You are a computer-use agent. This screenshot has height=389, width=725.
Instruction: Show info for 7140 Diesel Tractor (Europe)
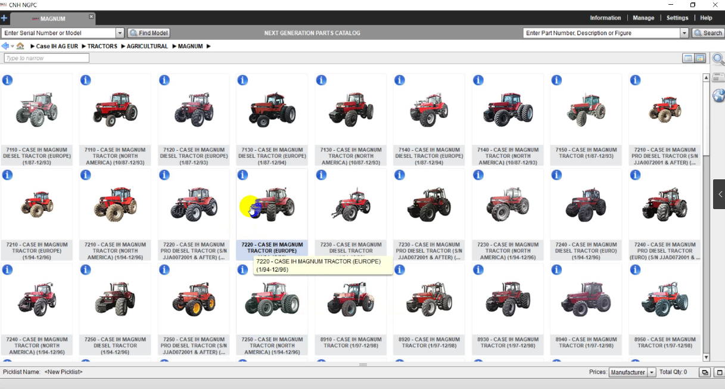coord(400,80)
